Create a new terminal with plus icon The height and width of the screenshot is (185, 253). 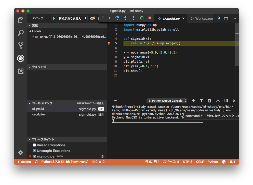[x=193, y=101]
